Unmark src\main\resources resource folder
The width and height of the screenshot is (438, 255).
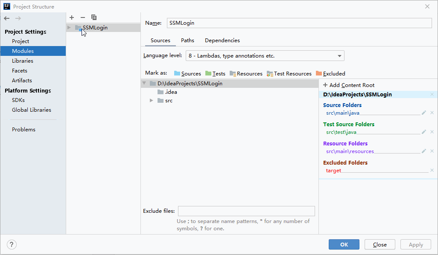pos(432,151)
